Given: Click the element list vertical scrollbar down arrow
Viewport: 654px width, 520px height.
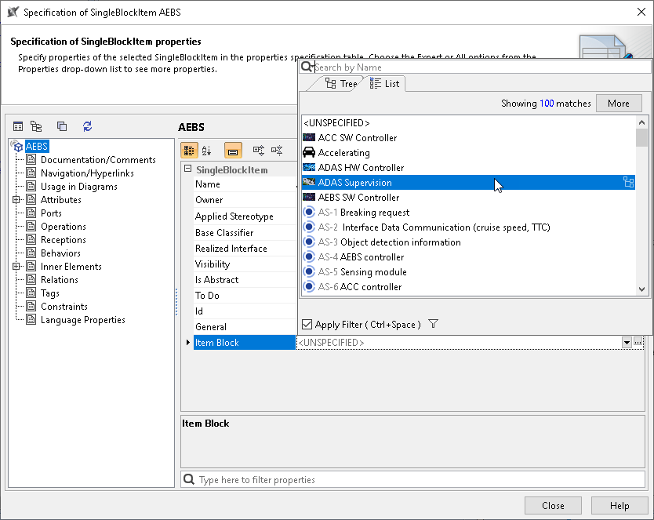Looking at the screenshot, I should (641, 289).
